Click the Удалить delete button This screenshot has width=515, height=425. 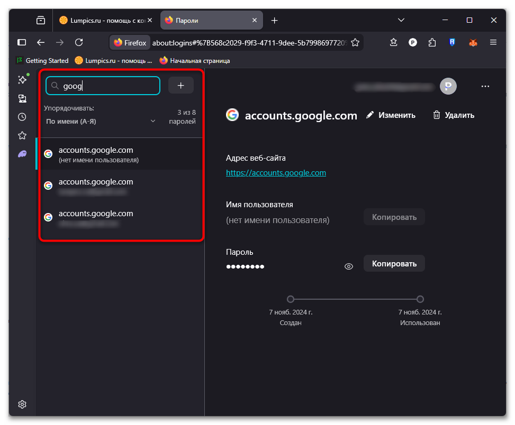click(x=454, y=115)
